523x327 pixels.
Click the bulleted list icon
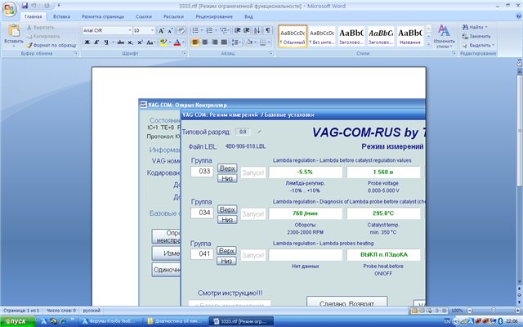[x=195, y=31]
